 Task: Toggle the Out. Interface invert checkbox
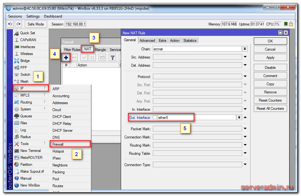tap(154, 117)
